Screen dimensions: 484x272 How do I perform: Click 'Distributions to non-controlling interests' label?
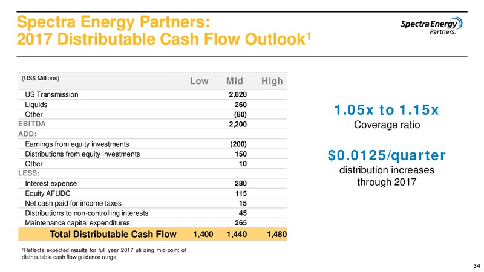[87, 213]
